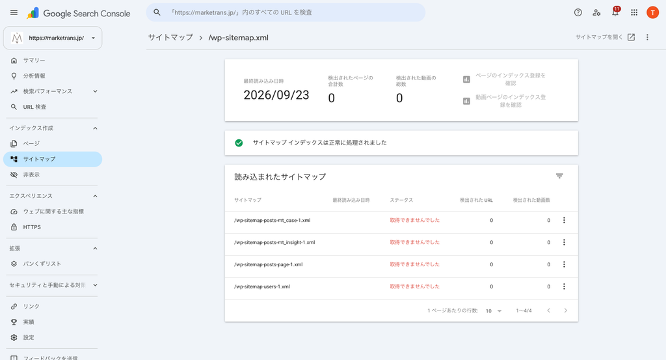This screenshot has width=666, height=360.
Task: Open filter icon in sitemap table
Action: coord(559,176)
